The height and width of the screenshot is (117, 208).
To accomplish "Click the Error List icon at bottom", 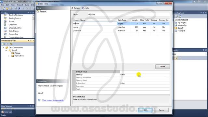I will point(3,112).
